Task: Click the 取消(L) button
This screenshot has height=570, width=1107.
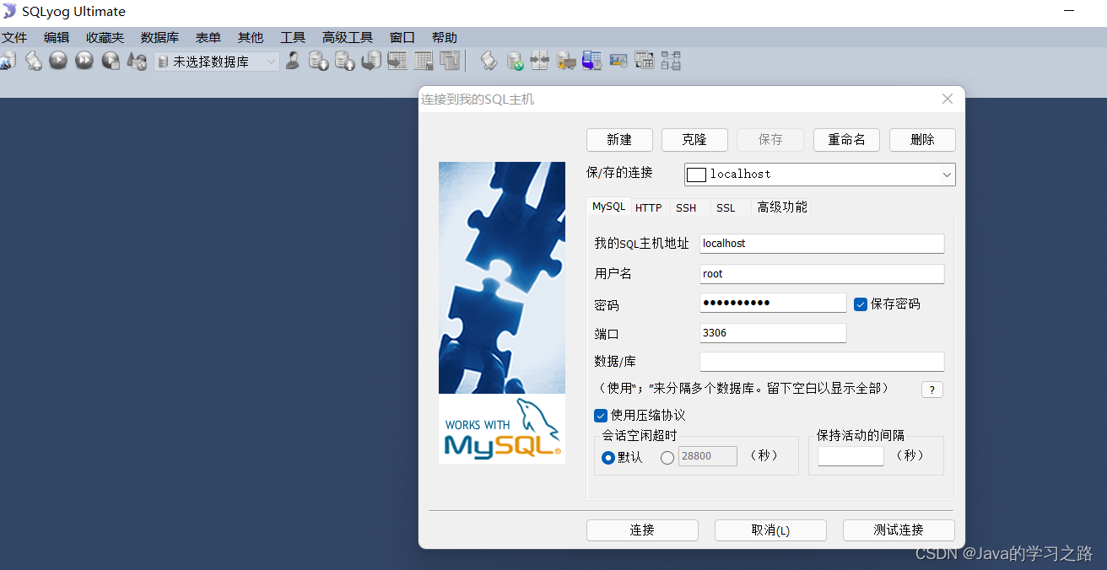Action: point(770,530)
